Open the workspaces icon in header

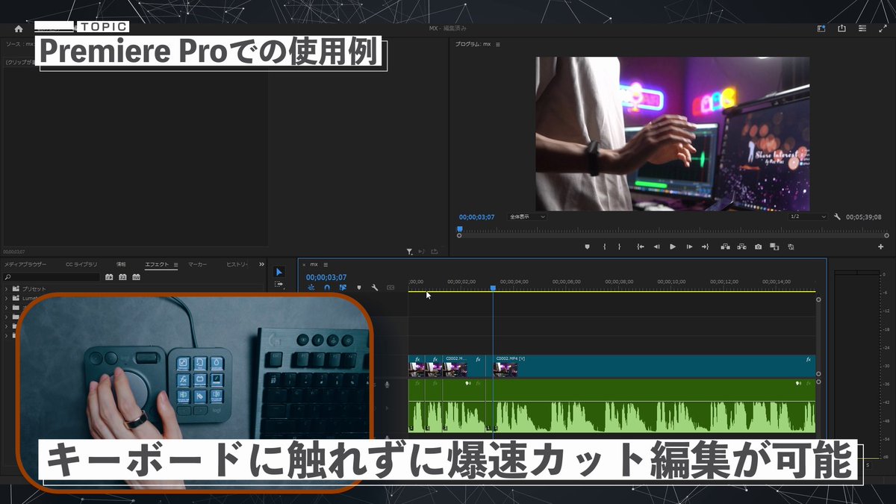tap(821, 28)
